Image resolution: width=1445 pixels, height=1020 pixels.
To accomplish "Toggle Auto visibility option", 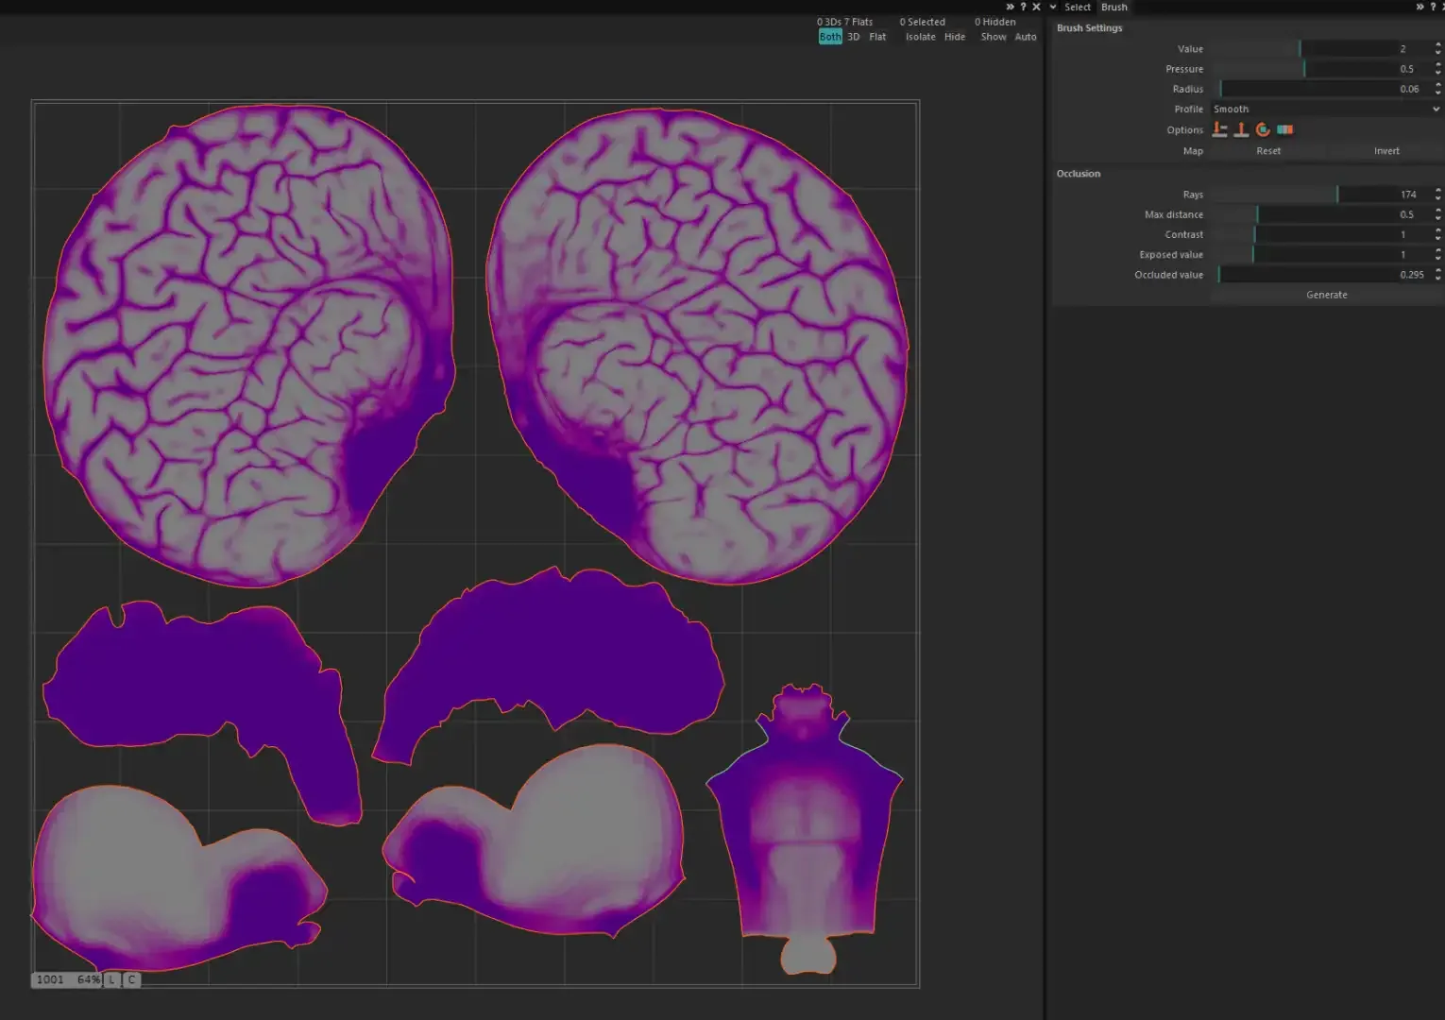I will coord(1026,37).
